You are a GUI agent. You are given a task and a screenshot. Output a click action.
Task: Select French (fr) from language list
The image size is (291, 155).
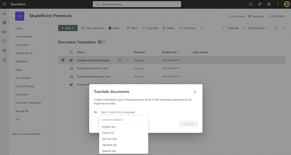click(x=108, y=133)
